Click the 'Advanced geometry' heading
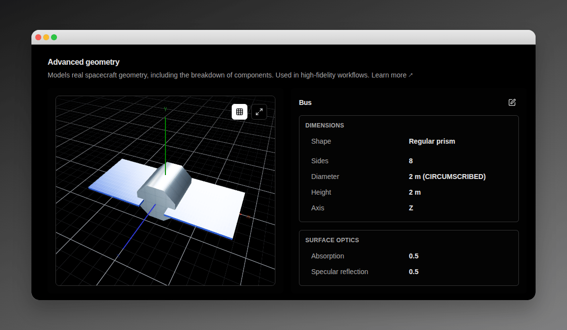This screenshot has height=330, width=567. coord(83,62)
